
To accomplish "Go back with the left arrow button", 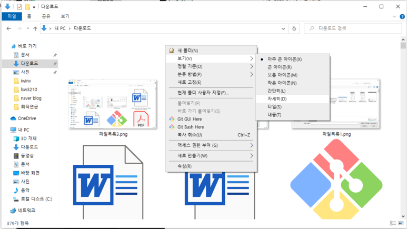I will (9, 28).
